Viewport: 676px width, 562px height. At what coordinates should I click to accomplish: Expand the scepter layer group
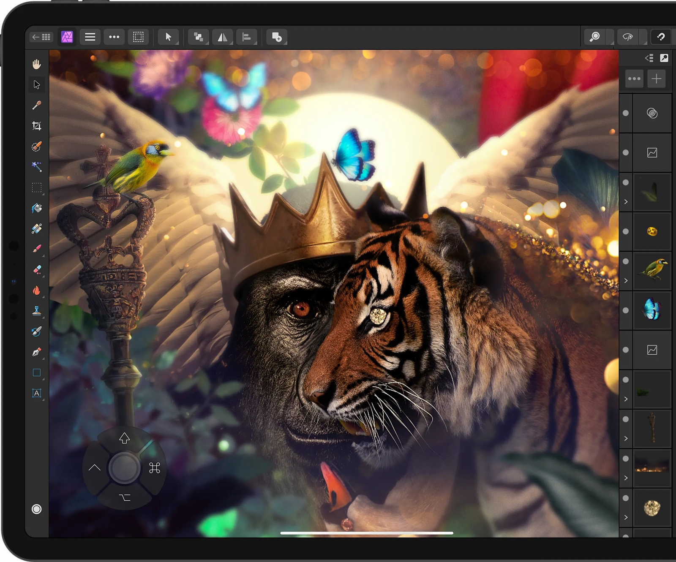626,439
